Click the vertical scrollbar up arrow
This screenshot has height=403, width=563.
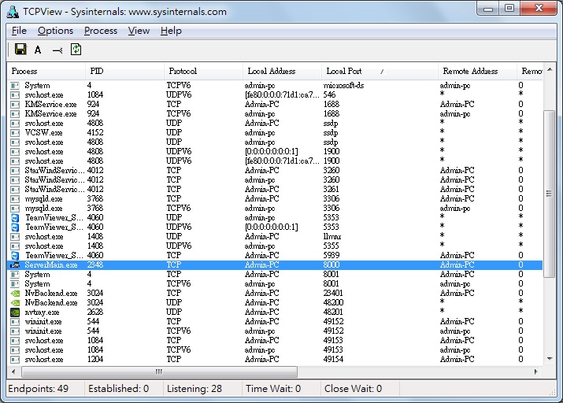click(550, 69)
